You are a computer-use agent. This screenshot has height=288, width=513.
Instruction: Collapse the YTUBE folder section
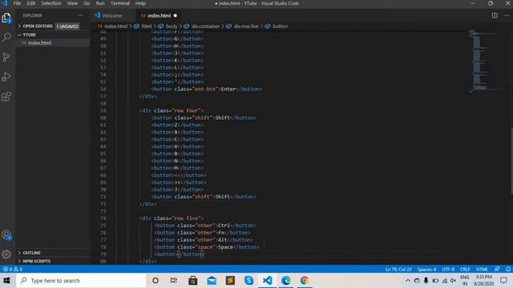tap(52, 34)
